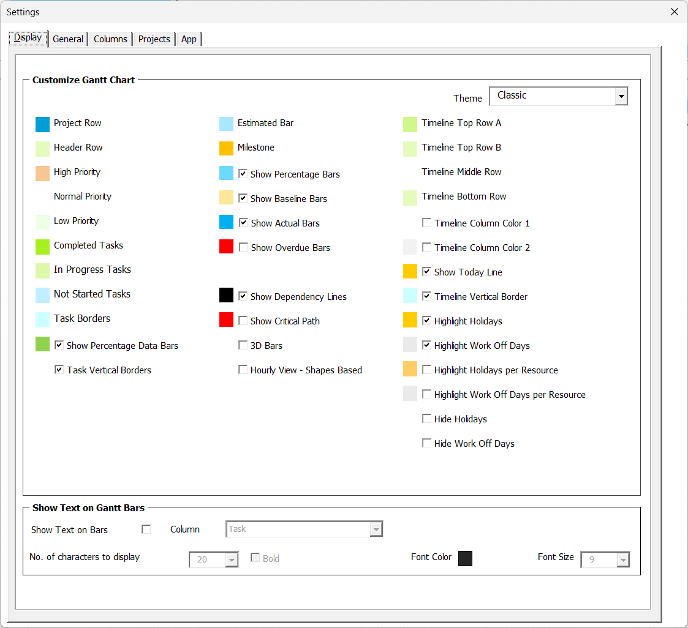Pick the High Priority color swatch
The width and height of the screenshot is (688, 628).
[42, 174]
